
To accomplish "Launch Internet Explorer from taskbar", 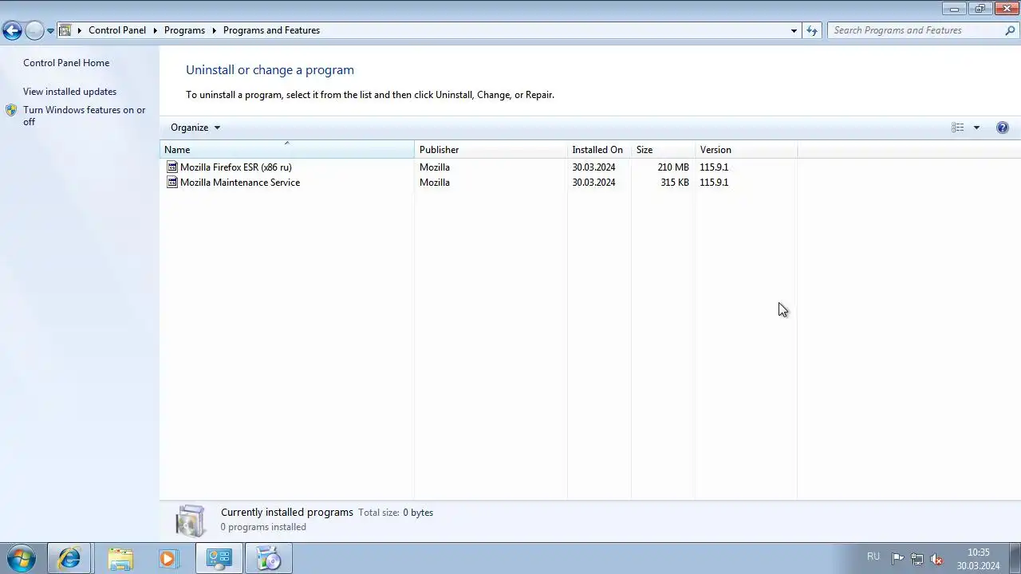I will (69, 559).
